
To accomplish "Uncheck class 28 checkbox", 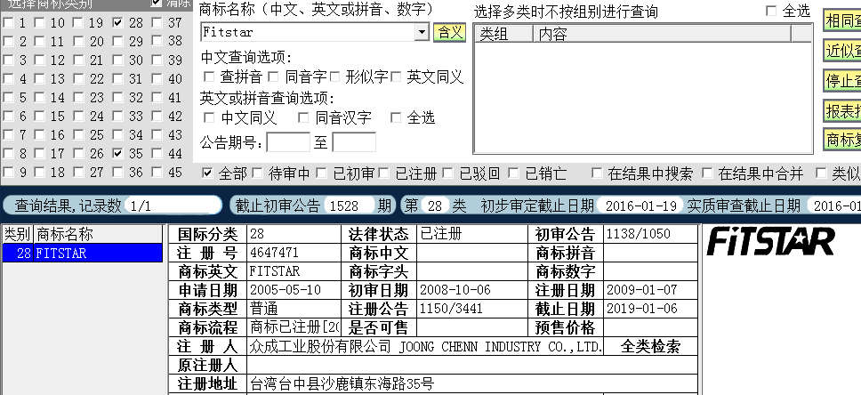I will [117, 22].
